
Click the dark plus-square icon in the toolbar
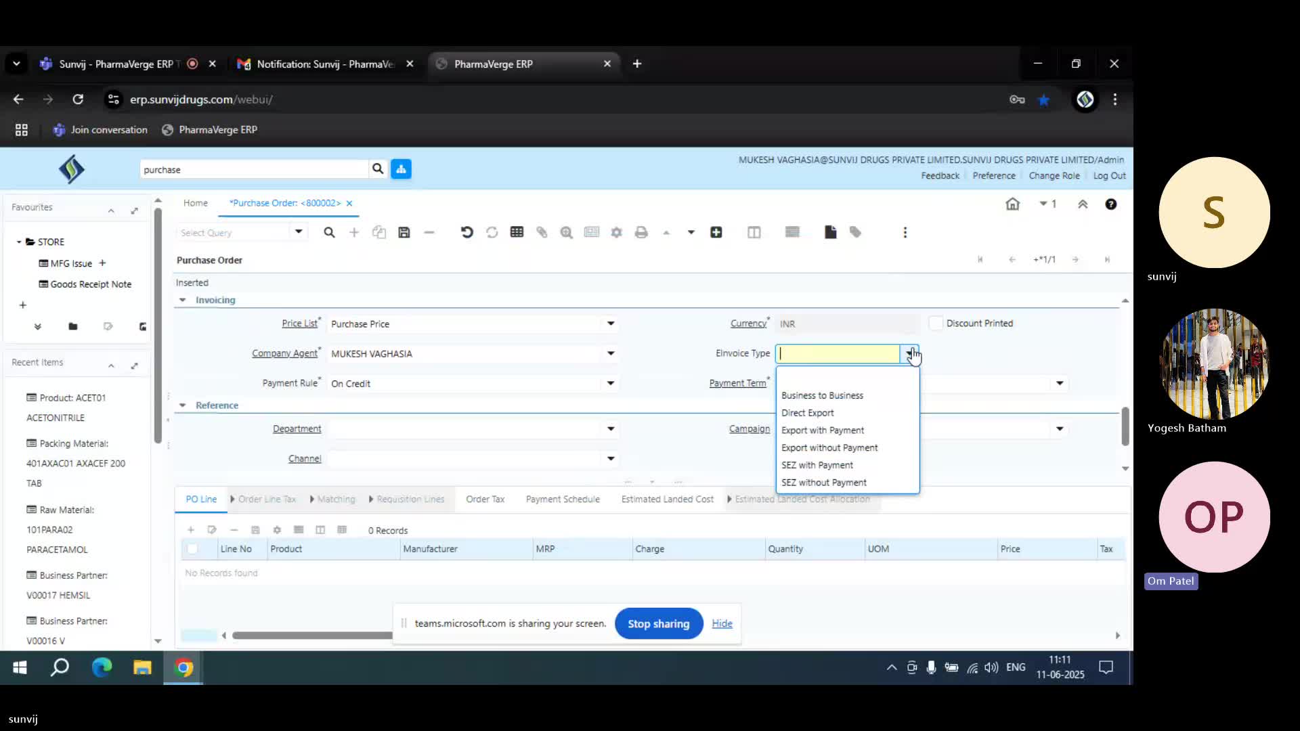716,233
